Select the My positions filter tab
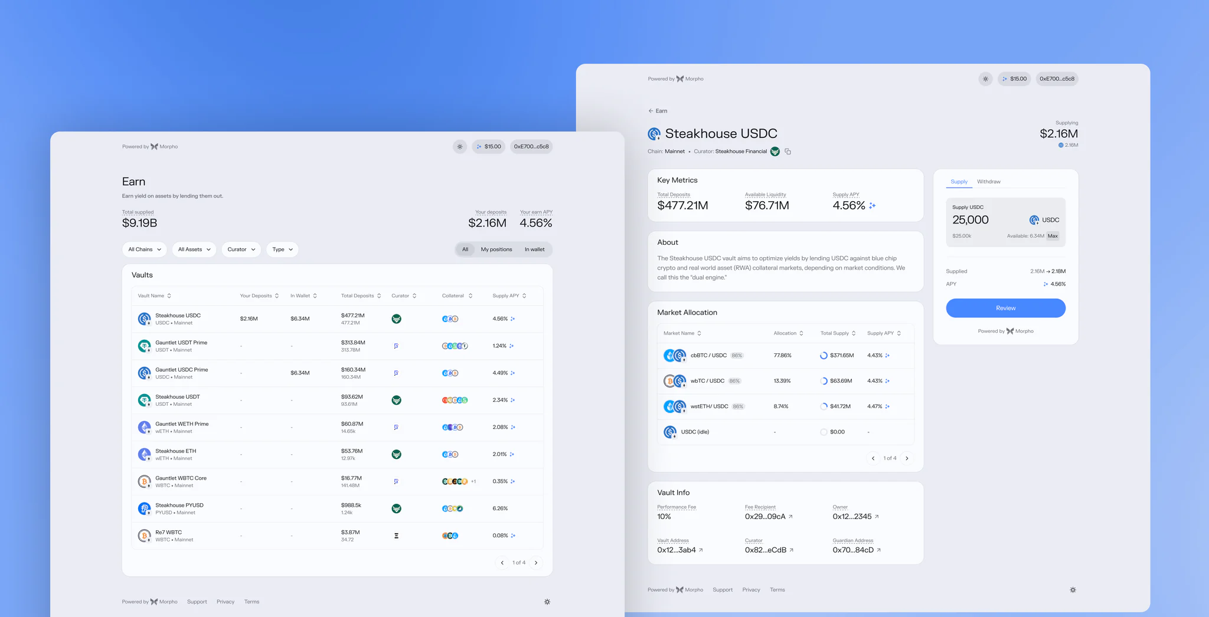This screenshot has width=1209, height=617. click(x=496, y=250)
